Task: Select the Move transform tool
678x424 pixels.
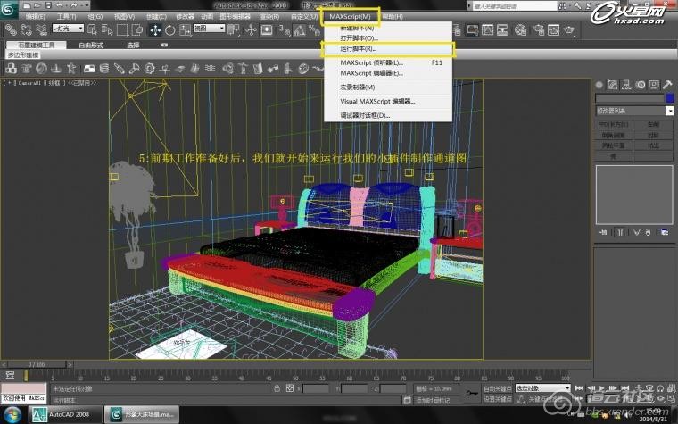Action: click(155, 29)
